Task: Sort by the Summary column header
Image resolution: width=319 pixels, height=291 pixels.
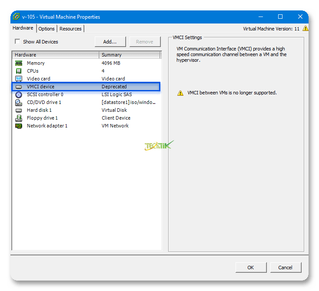Action: pos(130,55)
